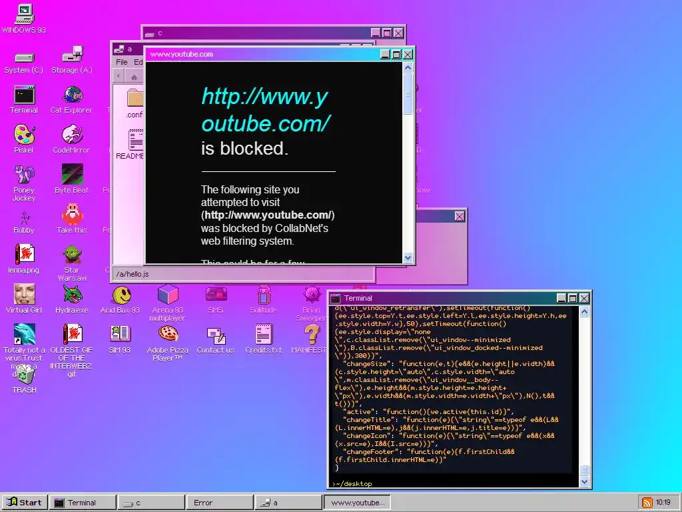The height and width of the screenshot is (512, 682).
Task: Switch to window c in the taskbar
Action: (x=151, y=503)
